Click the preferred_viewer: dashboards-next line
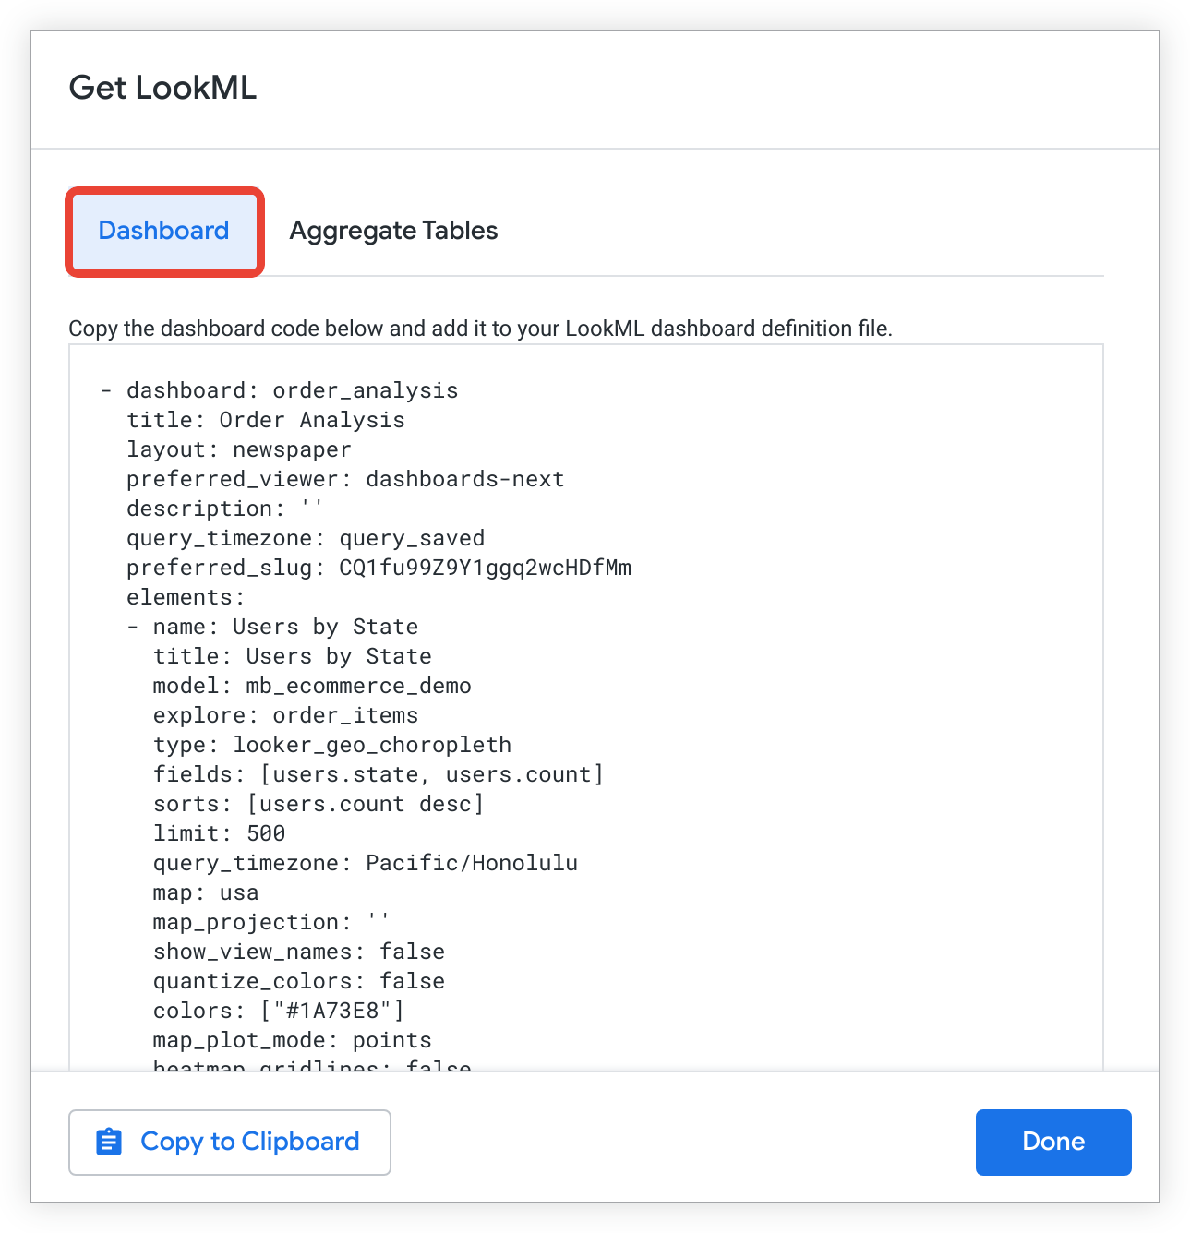1190x1233 pixels. click(345, 479)
